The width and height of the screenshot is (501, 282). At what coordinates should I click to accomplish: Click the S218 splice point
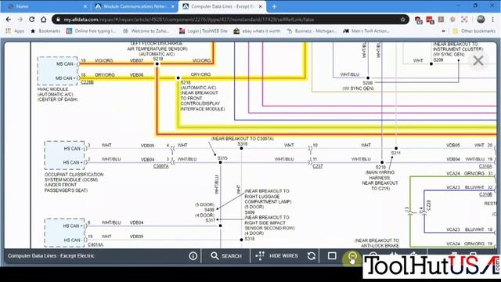point(178,78)
